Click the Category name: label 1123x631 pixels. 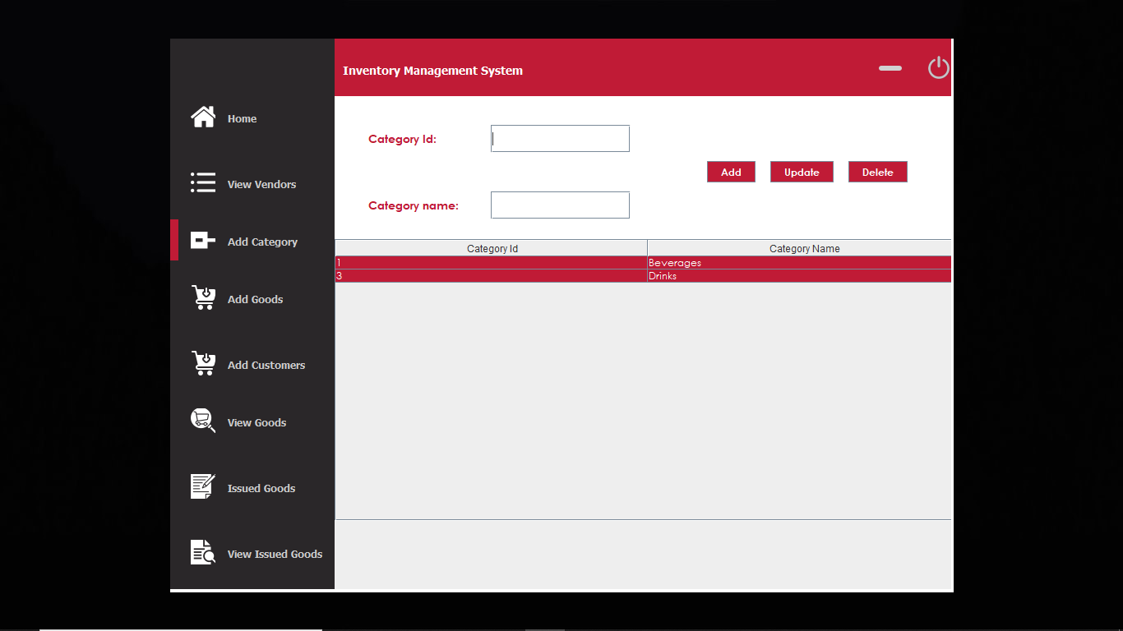(x=414, y=206)
